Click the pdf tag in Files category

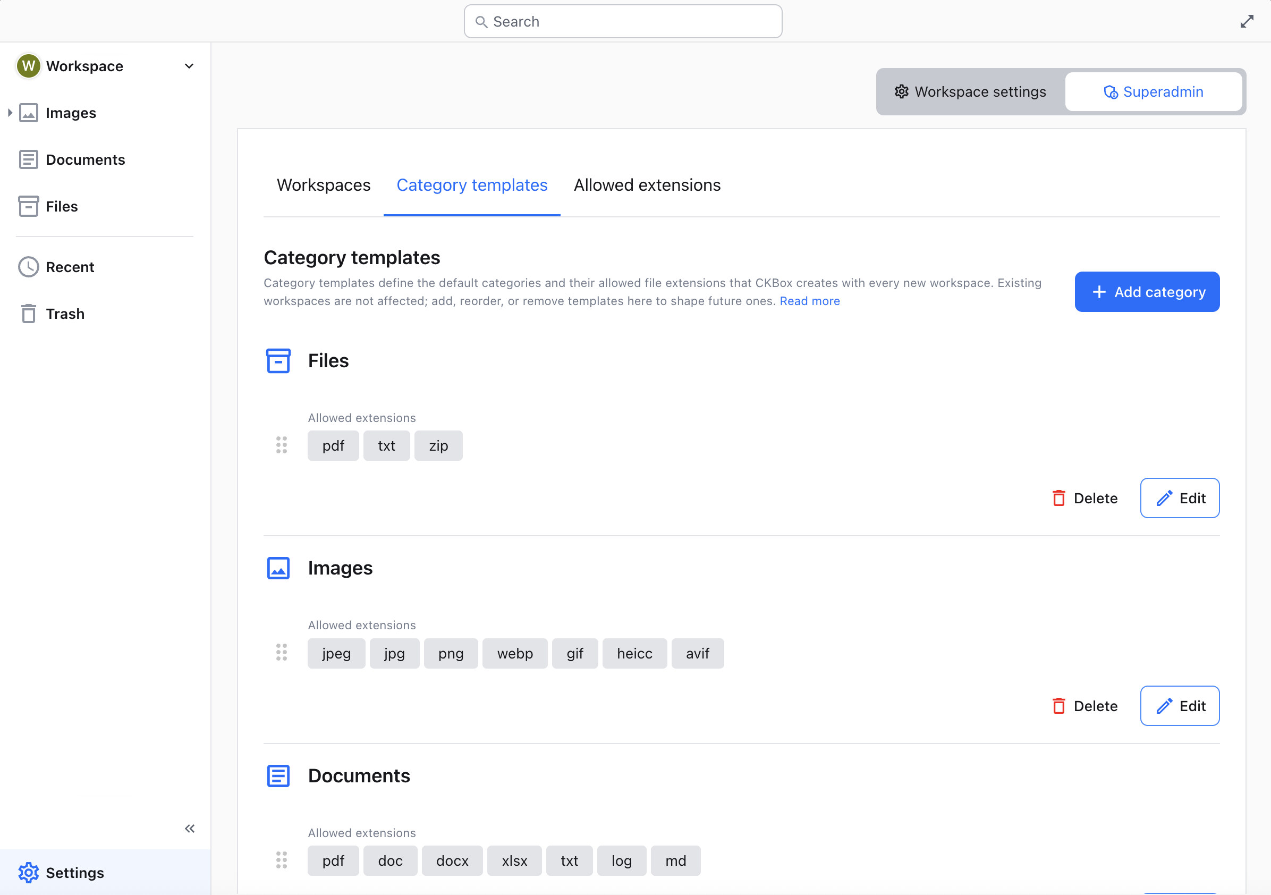pos(333,446)
